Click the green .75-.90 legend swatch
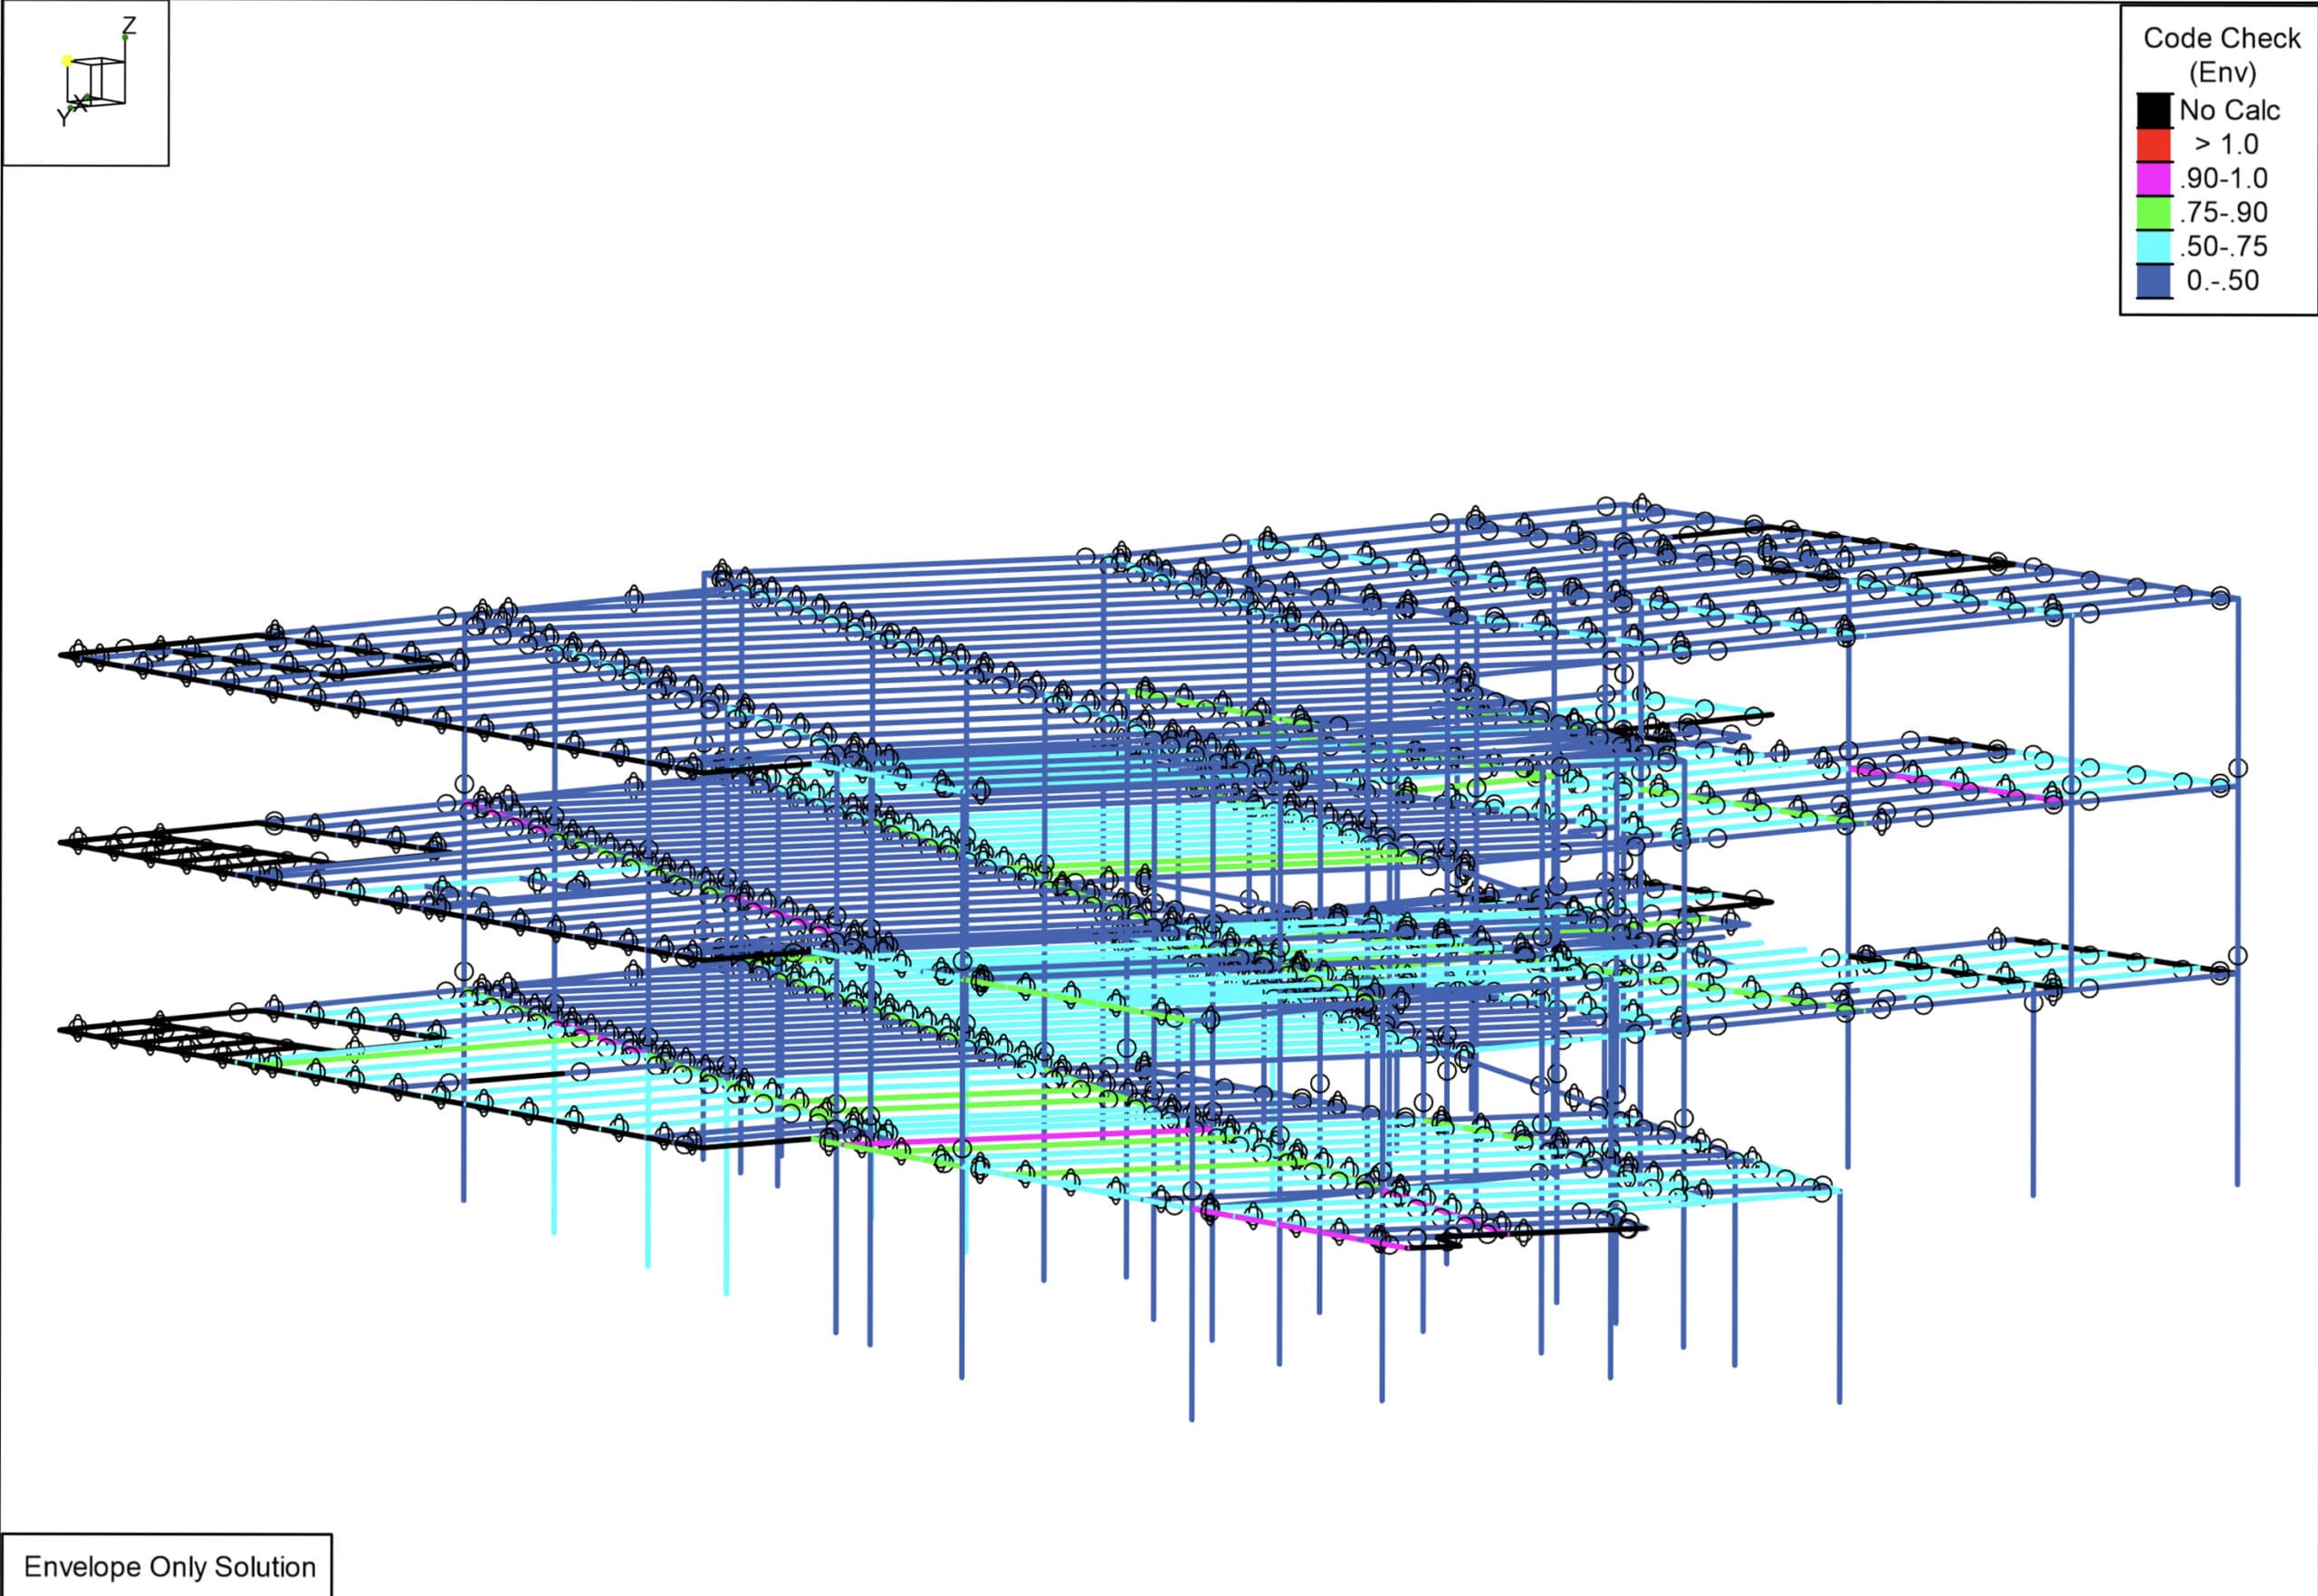The width and height of the screenshot is (2318, 1596). (2154, 213)
